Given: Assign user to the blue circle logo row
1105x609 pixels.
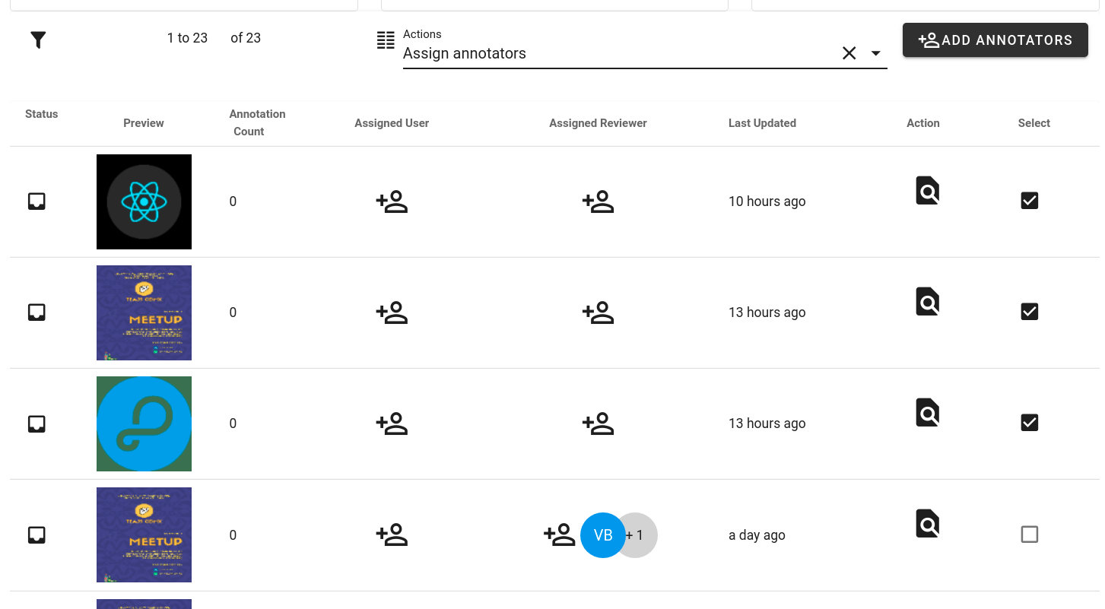Looking at the screenshot, I should (392, 423).
